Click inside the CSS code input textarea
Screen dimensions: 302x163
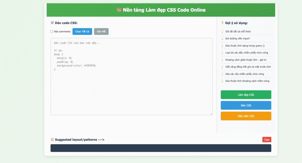click(x=131, y=88)
